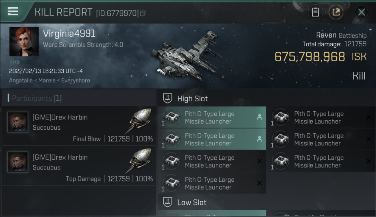Select the Final Blow participant entry
376x217 pixels.
pyautogui.click(x=79, y=126)
